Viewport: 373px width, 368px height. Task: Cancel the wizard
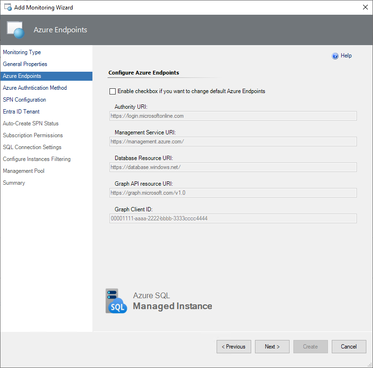[349, 347]
